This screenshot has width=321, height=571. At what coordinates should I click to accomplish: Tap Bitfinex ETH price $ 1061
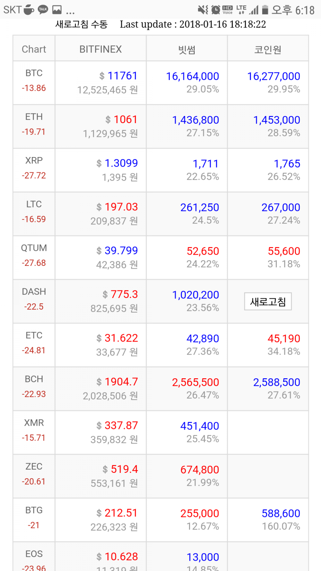[121, 119]
